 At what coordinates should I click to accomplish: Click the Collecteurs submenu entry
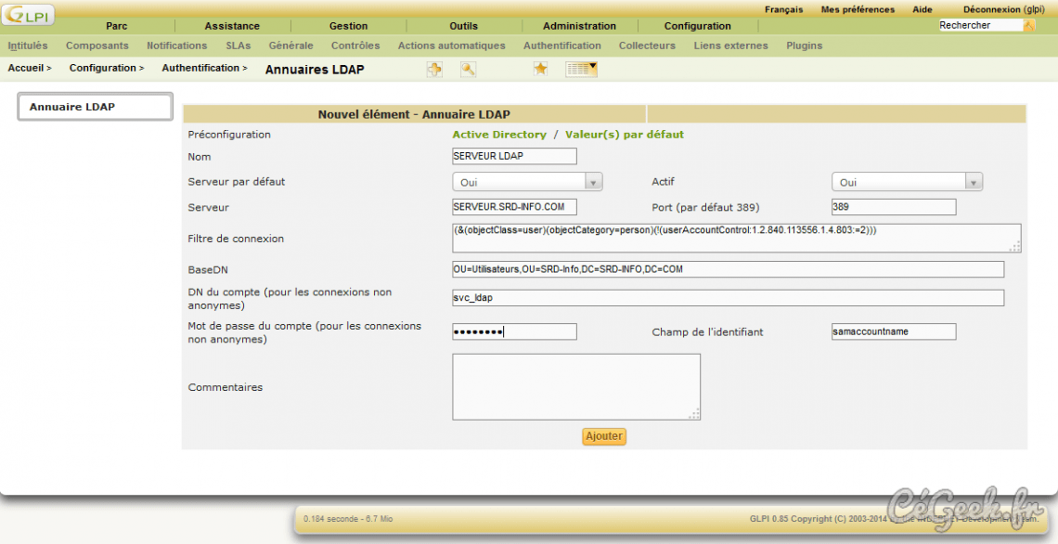pyautogui.click(x=647, y=45)
